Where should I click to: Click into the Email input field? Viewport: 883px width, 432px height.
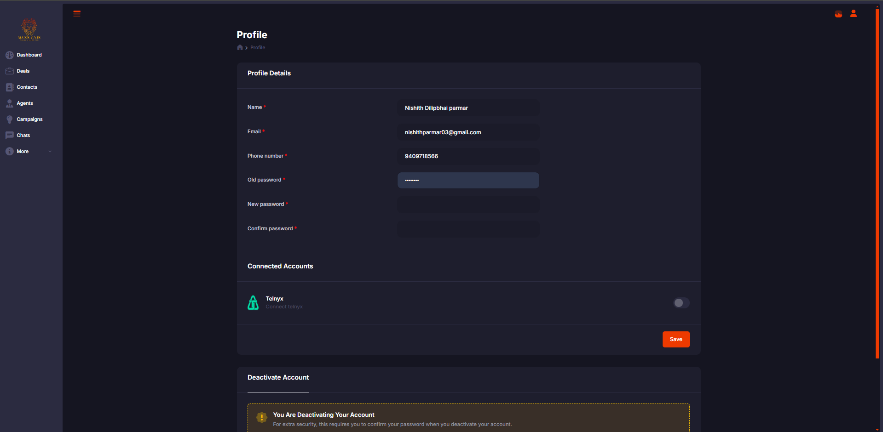468,132
